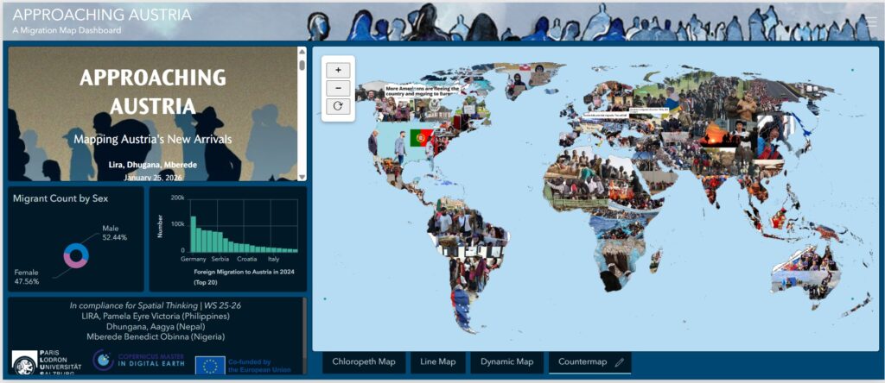
Task: Click the European Union flag logo
Action: (208, 365)
